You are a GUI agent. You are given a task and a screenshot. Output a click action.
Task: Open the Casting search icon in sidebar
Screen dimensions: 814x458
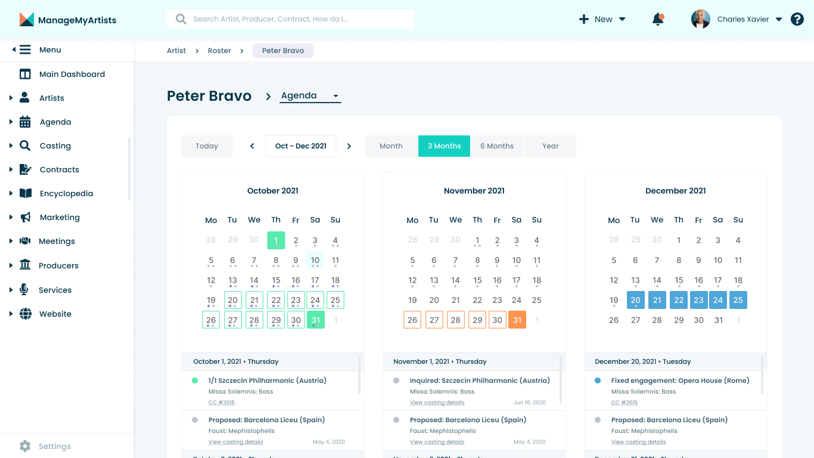[24, 146]
